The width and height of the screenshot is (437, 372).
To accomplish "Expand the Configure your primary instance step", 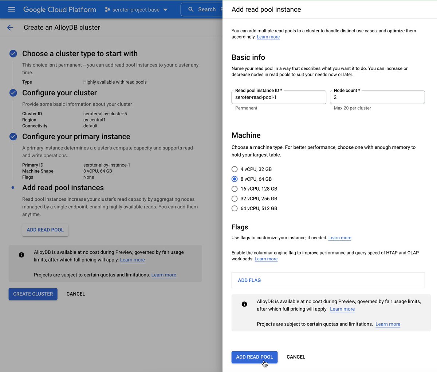I will click(x=76, y=137).
